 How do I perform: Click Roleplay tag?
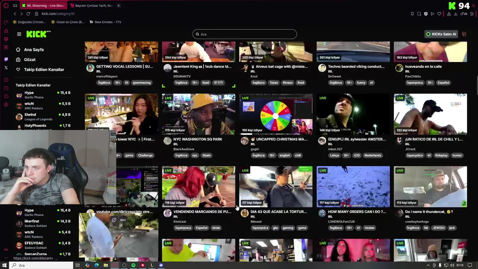pos(441,155)
